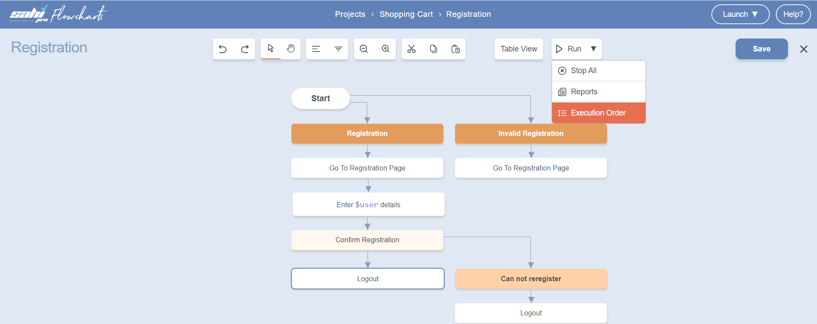The height and width of the screenshot is (324, 817).
Task: Cut selection with scissors icon
Action: tap(411, 49)
